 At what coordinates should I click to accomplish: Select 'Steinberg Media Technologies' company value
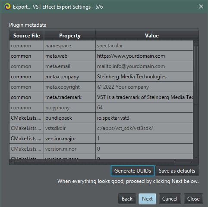pos(144,77)
